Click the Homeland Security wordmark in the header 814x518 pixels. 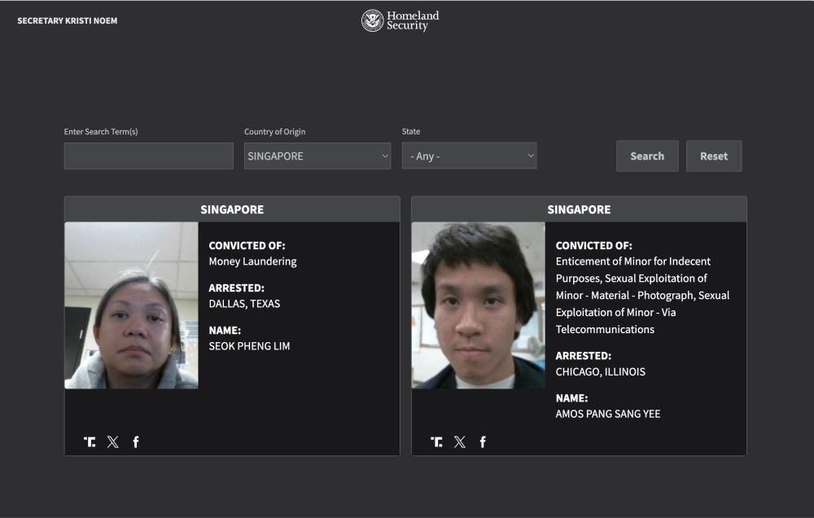pos(414,20)
